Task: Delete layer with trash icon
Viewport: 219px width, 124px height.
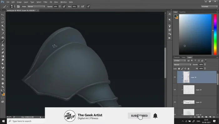Action: [x=214, y=117]
